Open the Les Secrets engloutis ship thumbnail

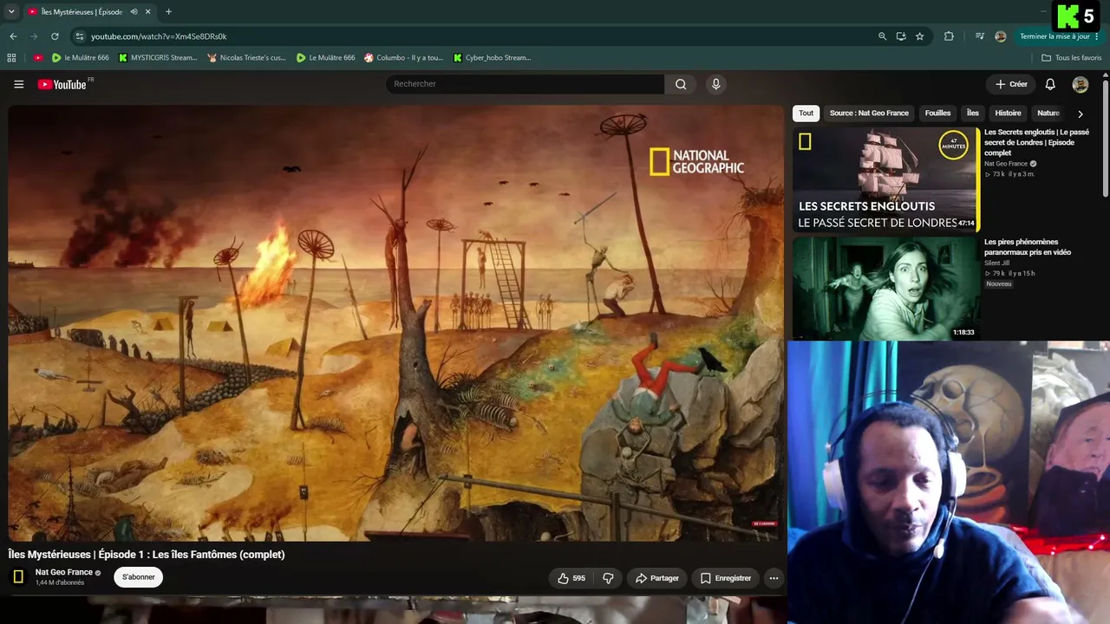(885, 180)
